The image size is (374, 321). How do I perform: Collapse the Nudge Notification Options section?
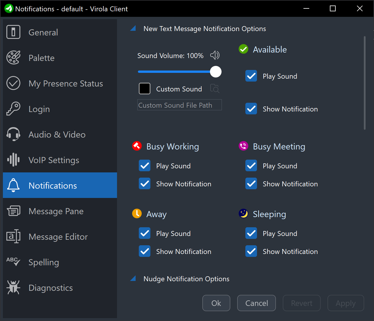[133, 279]
